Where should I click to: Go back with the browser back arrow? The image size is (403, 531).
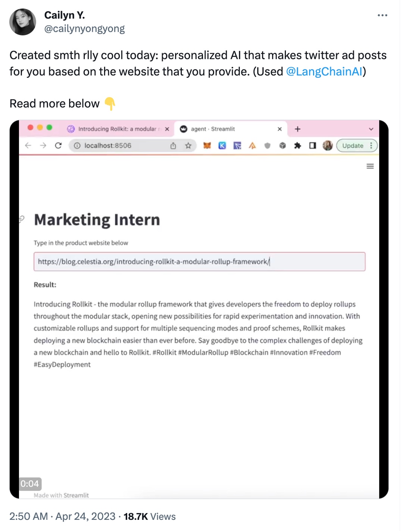[28, 146]
